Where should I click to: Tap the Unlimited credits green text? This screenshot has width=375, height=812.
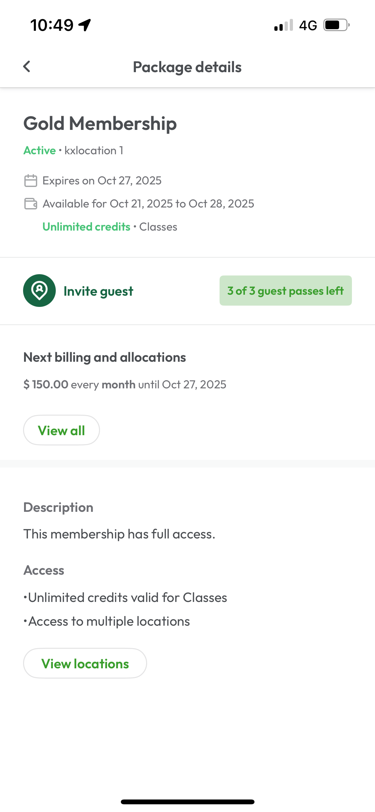pyautogui.click(x=87, y=227)
